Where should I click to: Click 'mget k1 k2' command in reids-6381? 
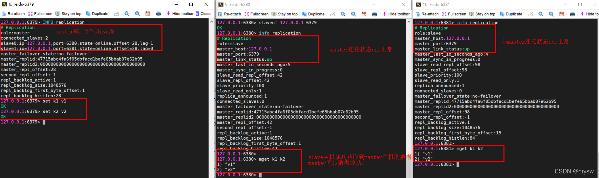470,148
